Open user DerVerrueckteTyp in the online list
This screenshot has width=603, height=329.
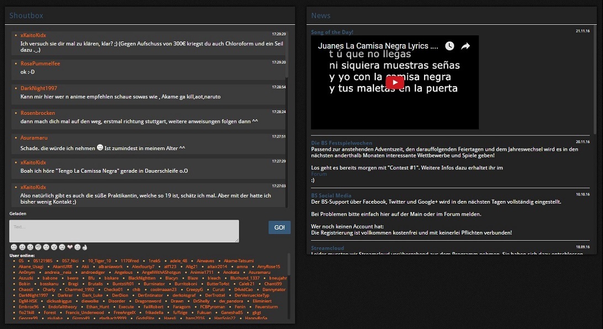pos(252,295)
